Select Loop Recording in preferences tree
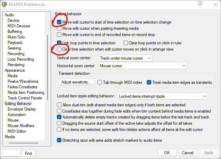The height and width of the screenshot is (159, 221). (x=21, y=59)
